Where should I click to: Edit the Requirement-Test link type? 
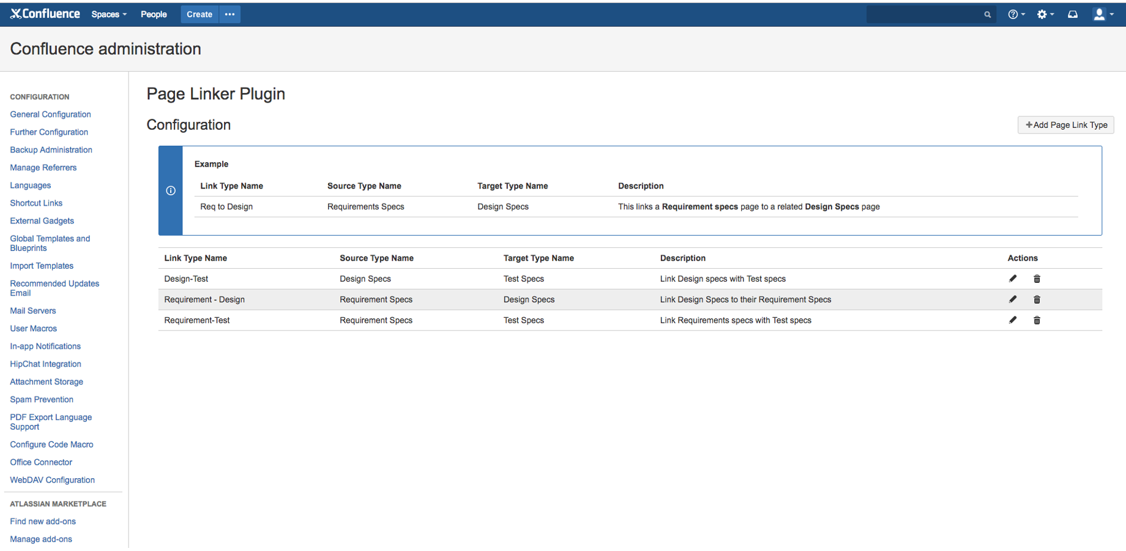click(x=1013, y=320)
